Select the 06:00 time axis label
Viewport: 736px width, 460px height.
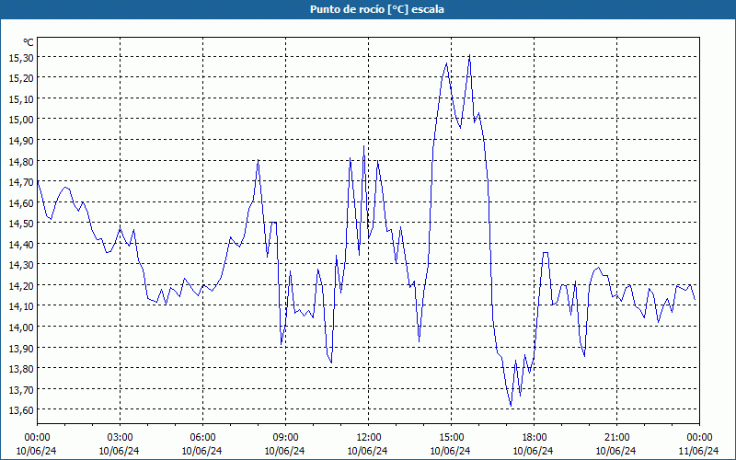[x=202, y=437]
